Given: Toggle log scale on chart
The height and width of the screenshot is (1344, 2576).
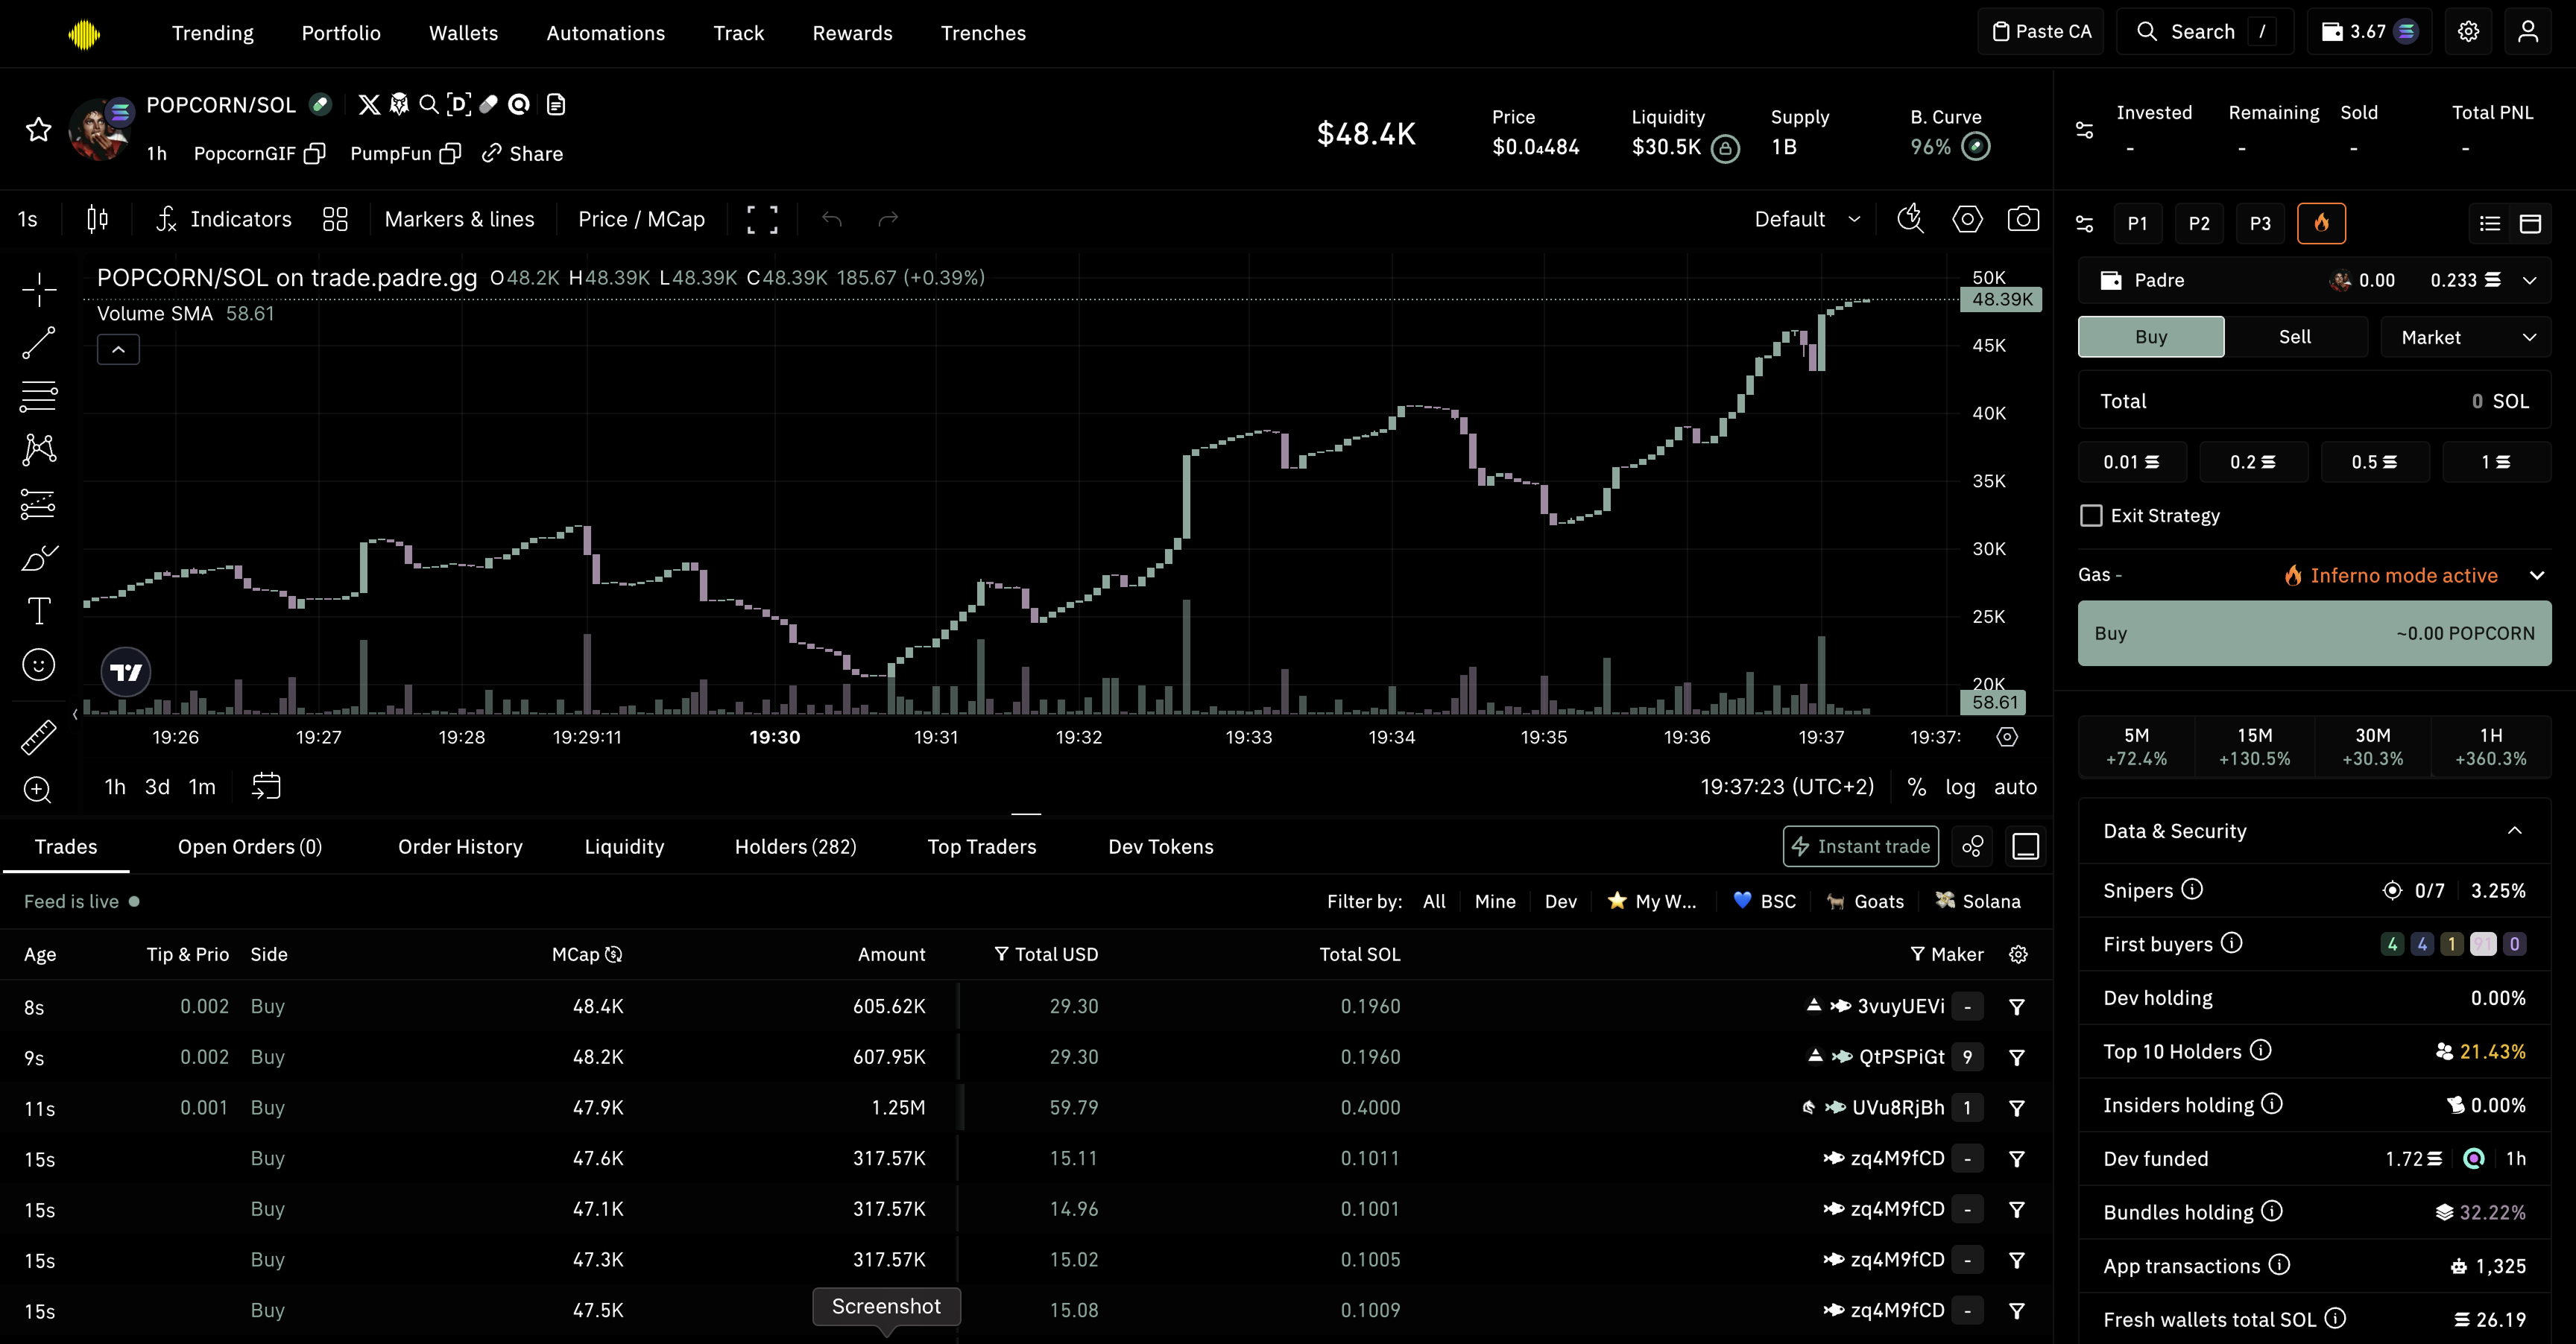Looking at the screenshot, I should point(1959,787).
